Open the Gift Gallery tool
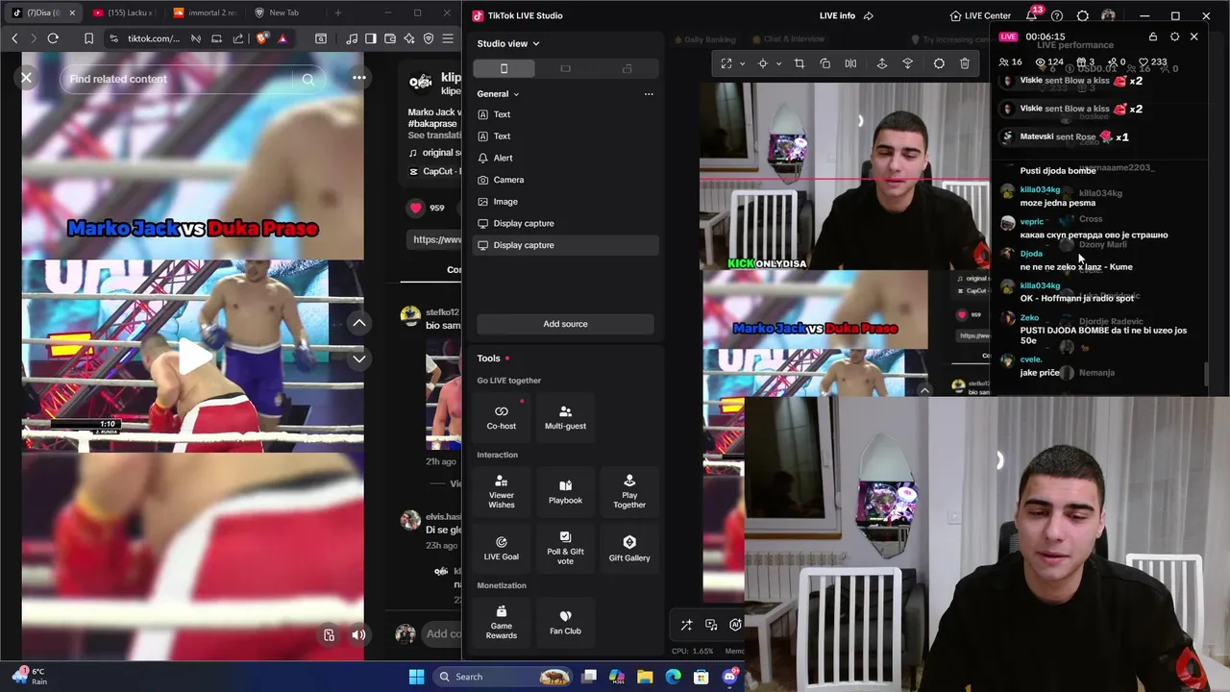This screenshot has width=1230, height=692. coord(629,548)
